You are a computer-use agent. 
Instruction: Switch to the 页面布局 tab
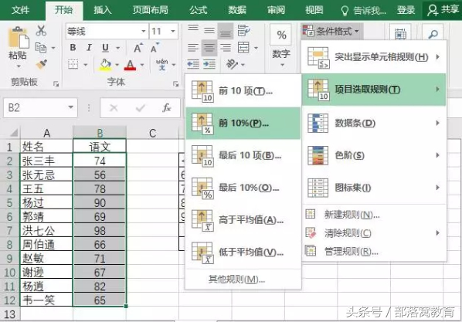151,10
